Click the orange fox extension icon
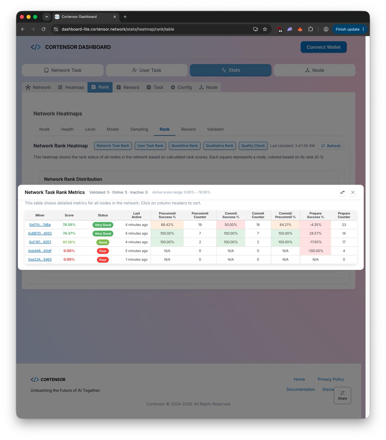 [x=300, y=29]
